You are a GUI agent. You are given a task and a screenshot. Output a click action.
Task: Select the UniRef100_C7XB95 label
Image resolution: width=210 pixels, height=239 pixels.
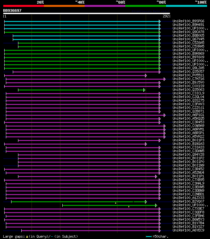(188, 180)
